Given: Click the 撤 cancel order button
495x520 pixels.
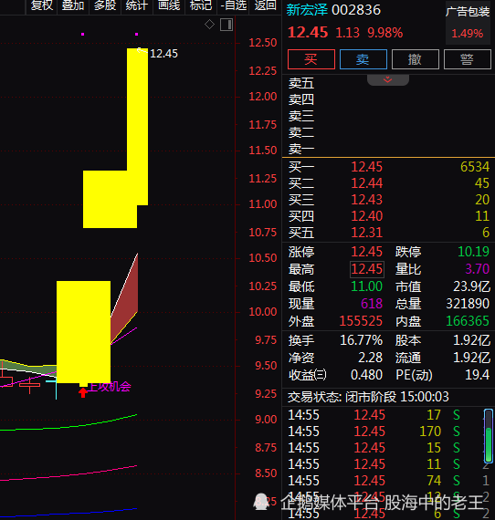Looking at the screenshot, I should point(416,59).
